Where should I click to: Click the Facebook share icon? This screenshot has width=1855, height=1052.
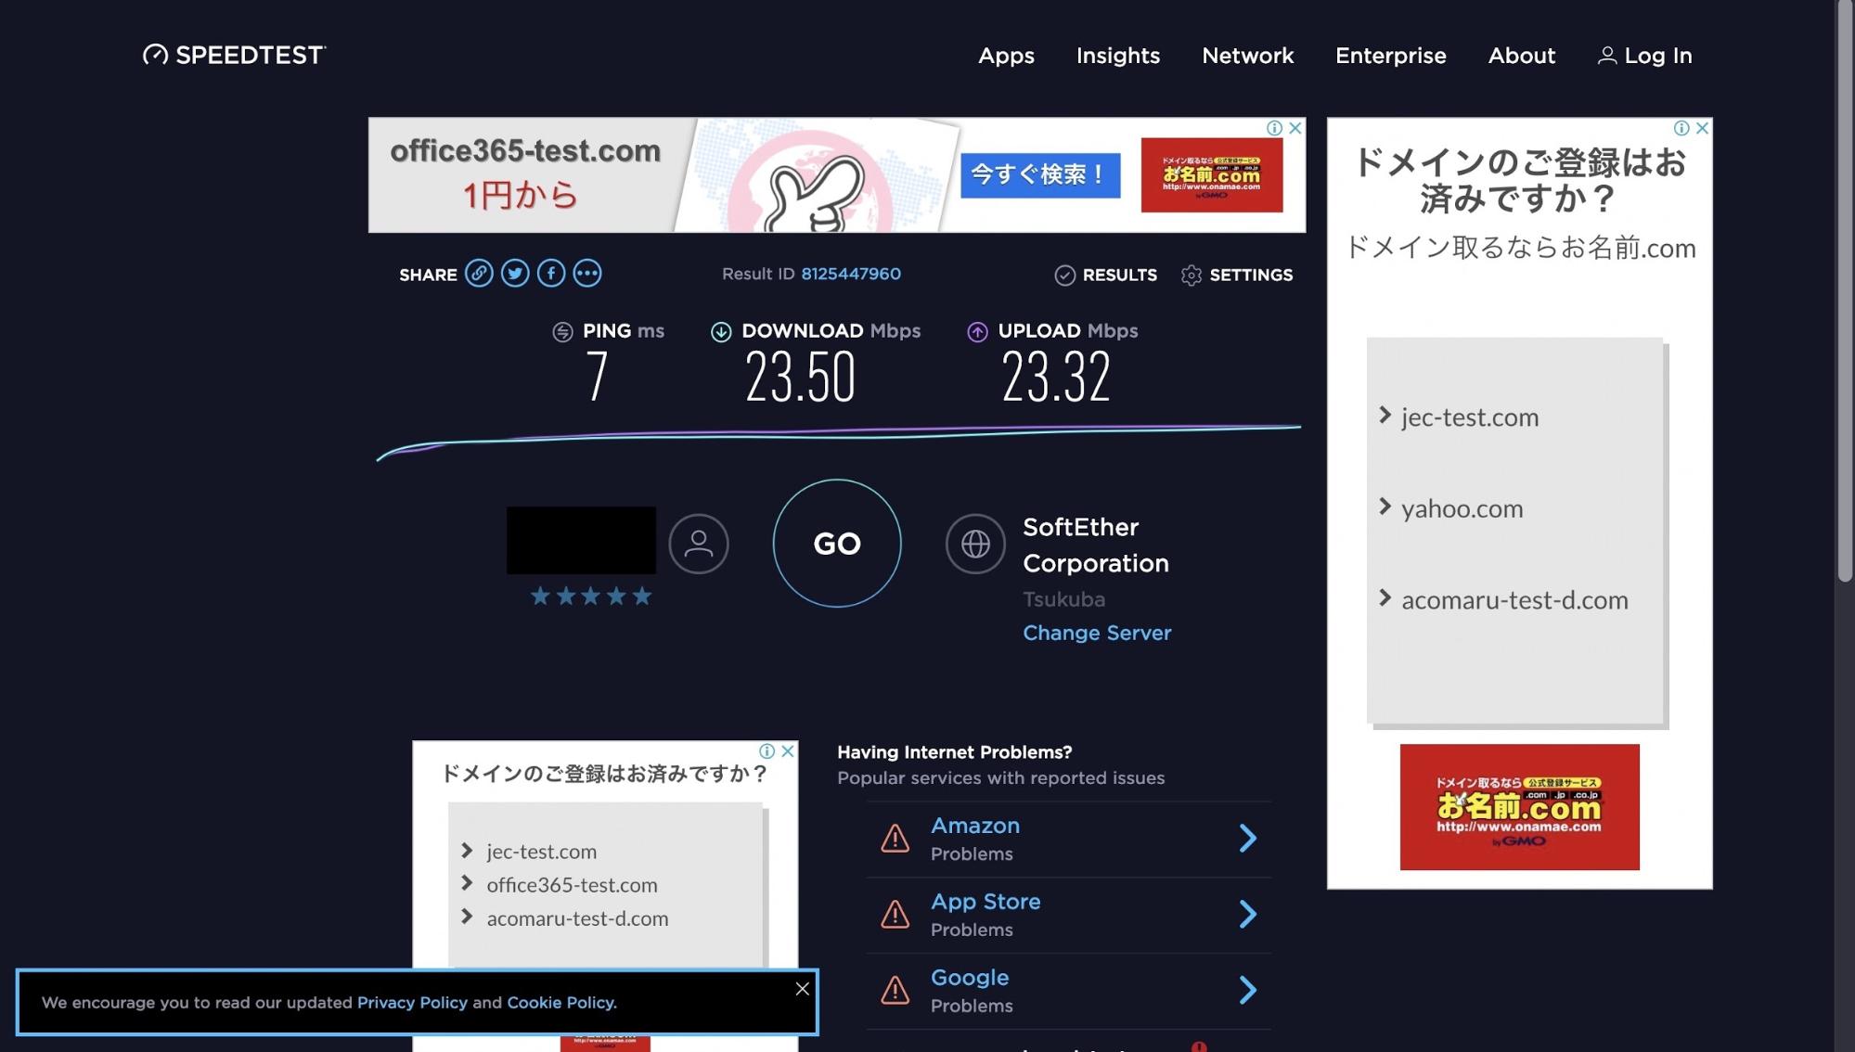(x=550, y=273)
